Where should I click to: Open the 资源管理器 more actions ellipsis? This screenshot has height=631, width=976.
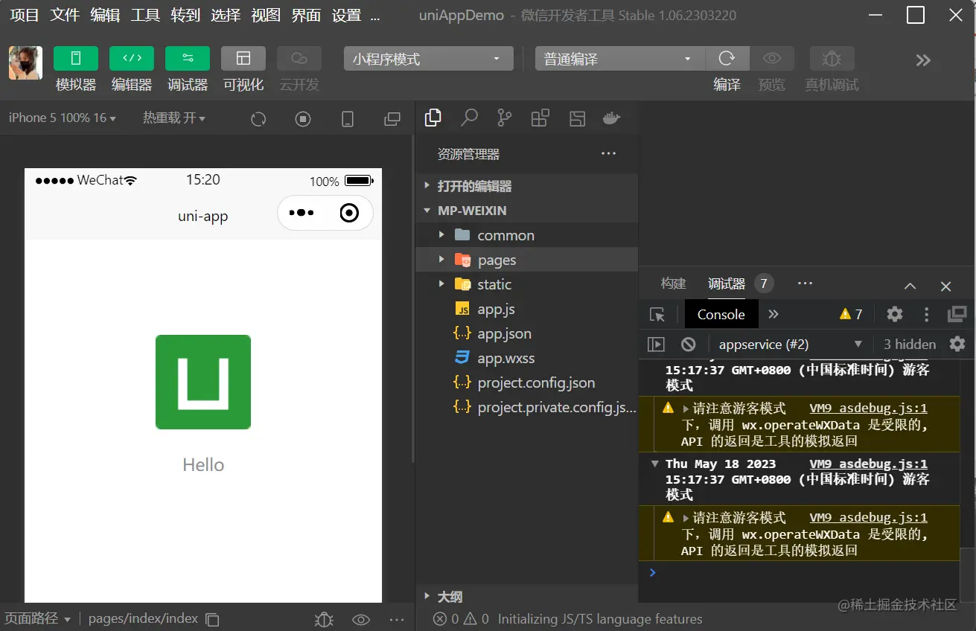point(608,154)
